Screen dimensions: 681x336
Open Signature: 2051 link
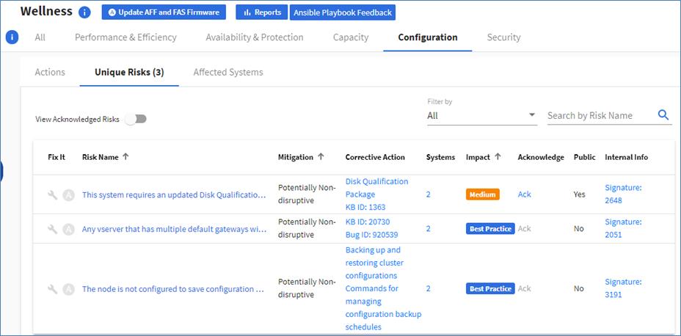click(623, 228)
